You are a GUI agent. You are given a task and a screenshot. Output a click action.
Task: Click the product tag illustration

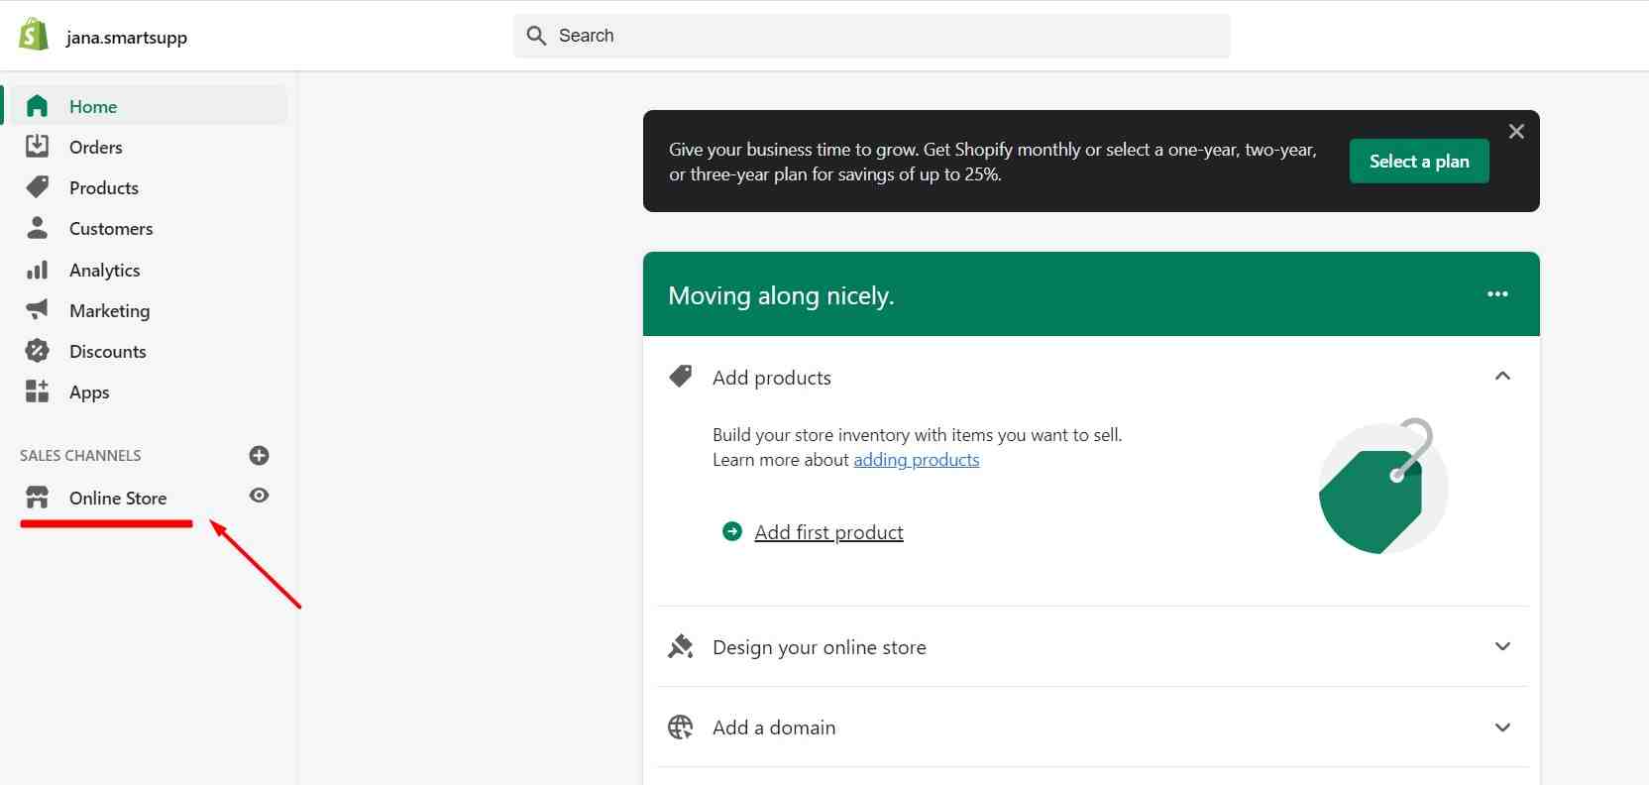pyautogui.click(x=1381, y=486)
